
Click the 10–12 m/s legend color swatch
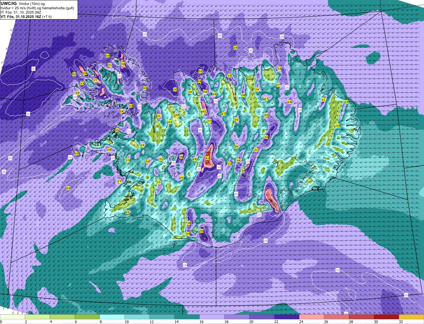tap(137, 317)
